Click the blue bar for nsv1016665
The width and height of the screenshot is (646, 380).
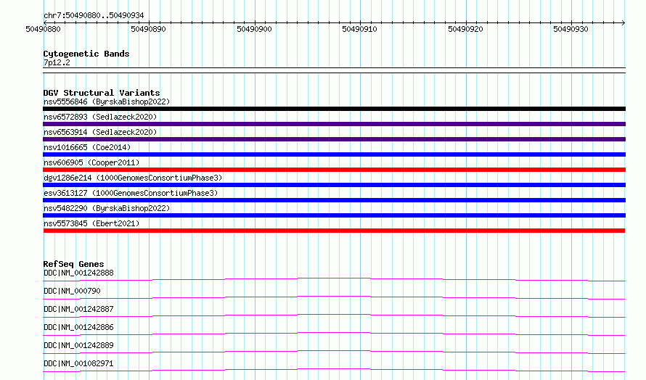[x=334, y=154]
